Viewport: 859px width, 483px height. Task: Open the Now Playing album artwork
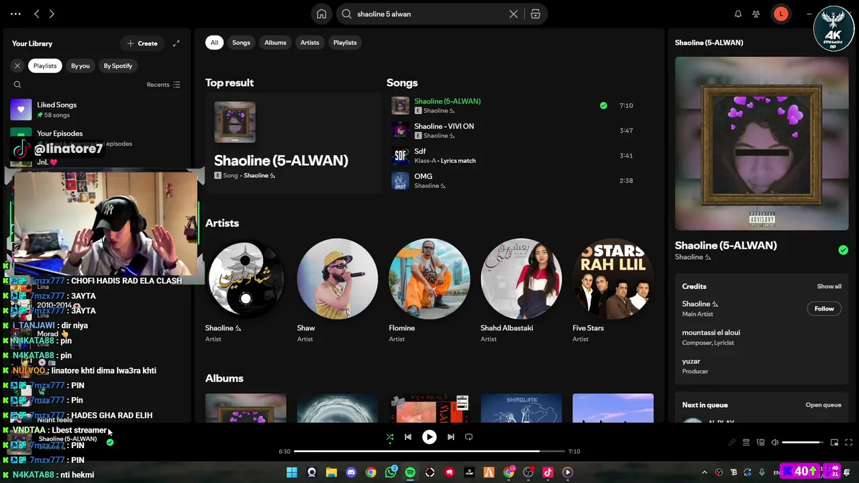[x=762, y=144]
